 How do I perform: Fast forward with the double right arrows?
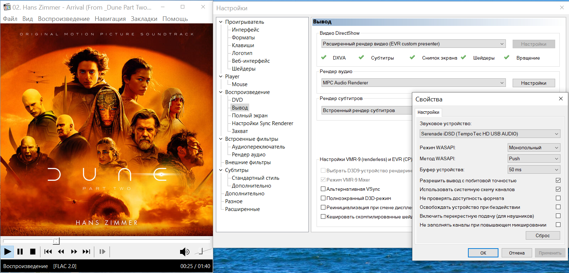(x=74, y=252)
